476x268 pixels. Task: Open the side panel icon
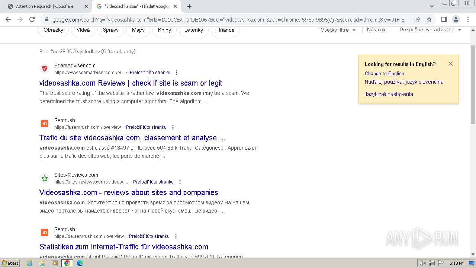coord(444,19)
